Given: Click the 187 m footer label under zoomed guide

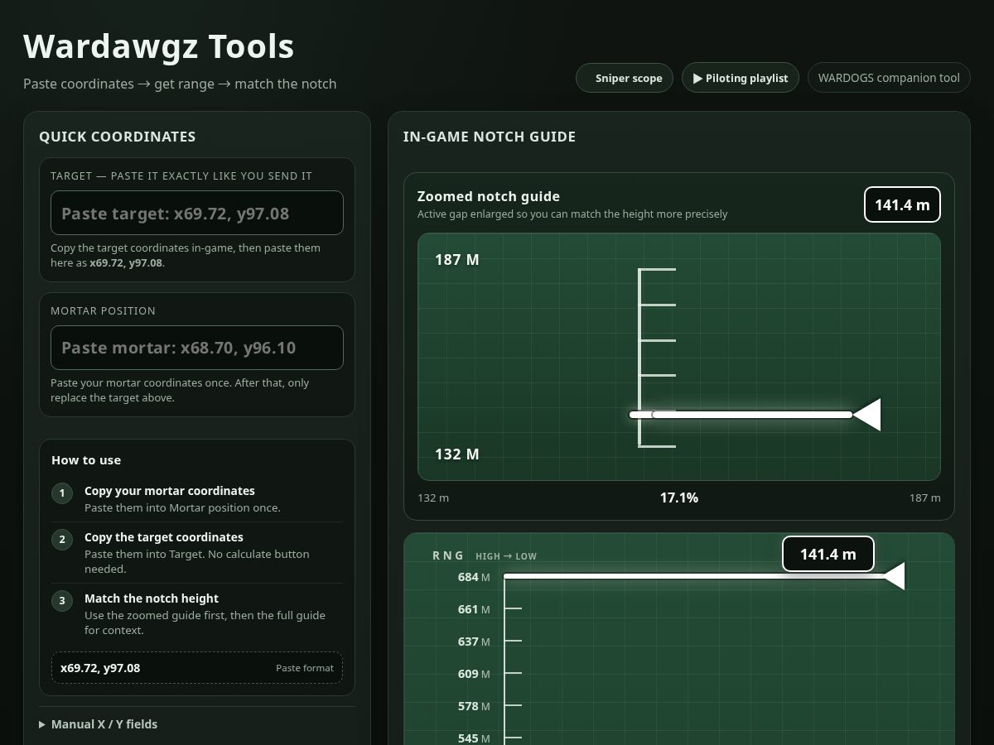Looking at the screenshot, I should (x=924, y=497).
